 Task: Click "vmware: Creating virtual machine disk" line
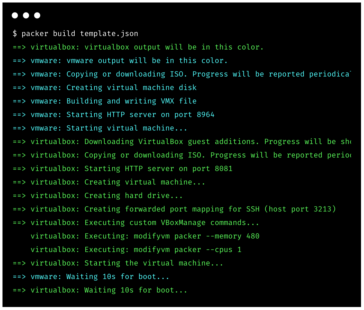(105, 88)
